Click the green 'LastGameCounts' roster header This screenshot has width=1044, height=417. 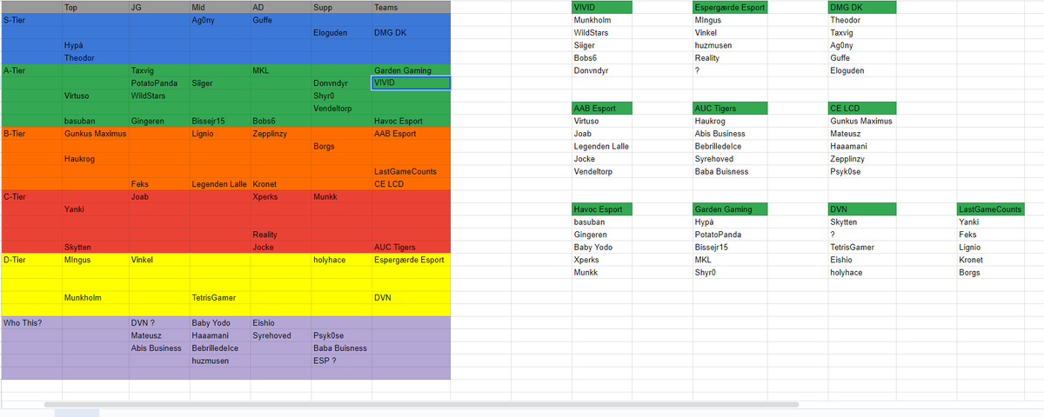point(990,209)
